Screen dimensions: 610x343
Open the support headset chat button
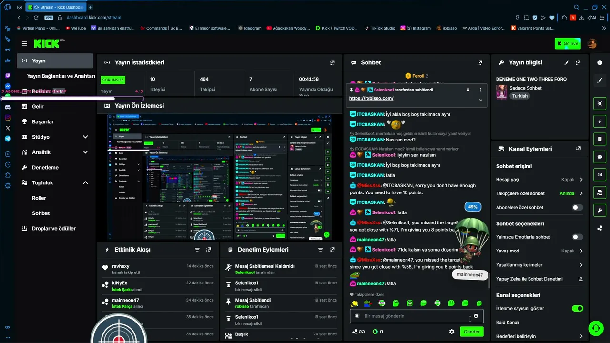pos(595,328)
